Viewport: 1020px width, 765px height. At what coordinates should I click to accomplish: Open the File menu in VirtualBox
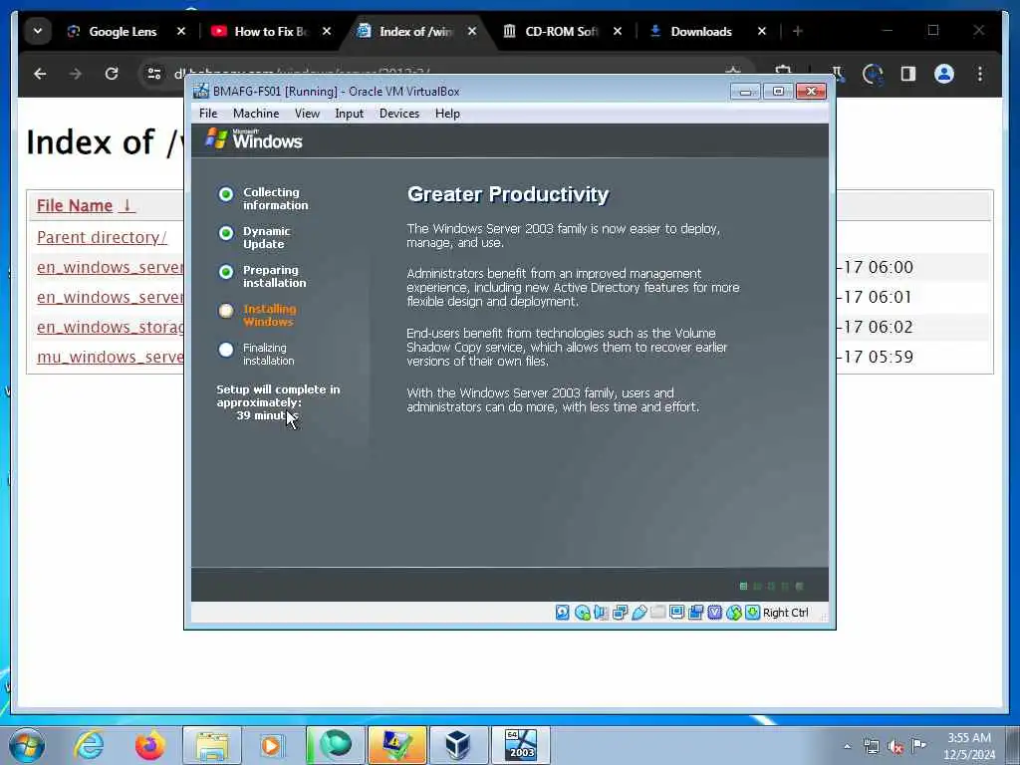[208, 114]
